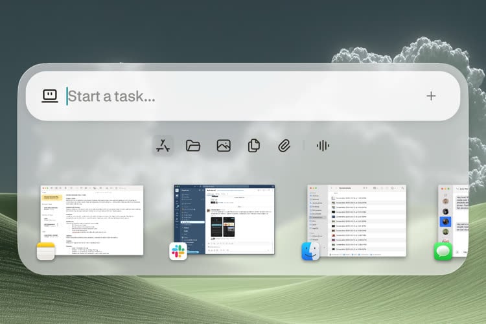Open the folder icon for files
The width and height of the screenshot is (486, 324).
click(193, 145)
